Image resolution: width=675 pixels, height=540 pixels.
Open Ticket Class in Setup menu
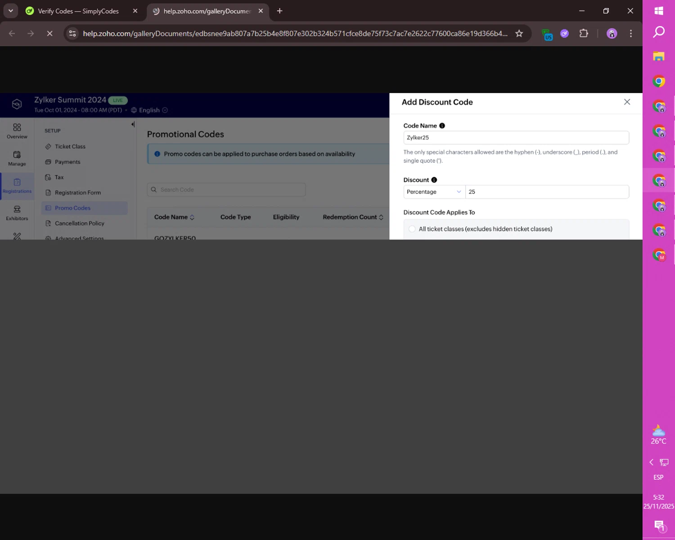coord(70,146)
